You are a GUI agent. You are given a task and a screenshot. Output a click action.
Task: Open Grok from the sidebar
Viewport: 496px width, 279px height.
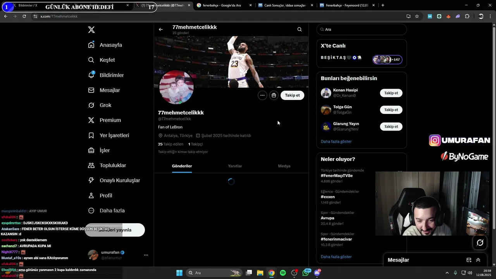point(100,105)
